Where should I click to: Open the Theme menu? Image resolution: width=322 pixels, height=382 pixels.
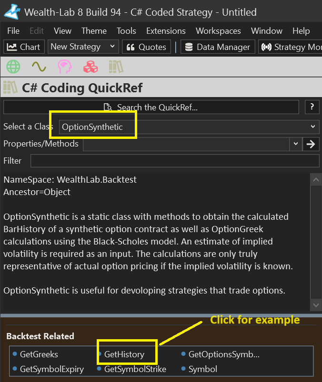coord(94,31)
